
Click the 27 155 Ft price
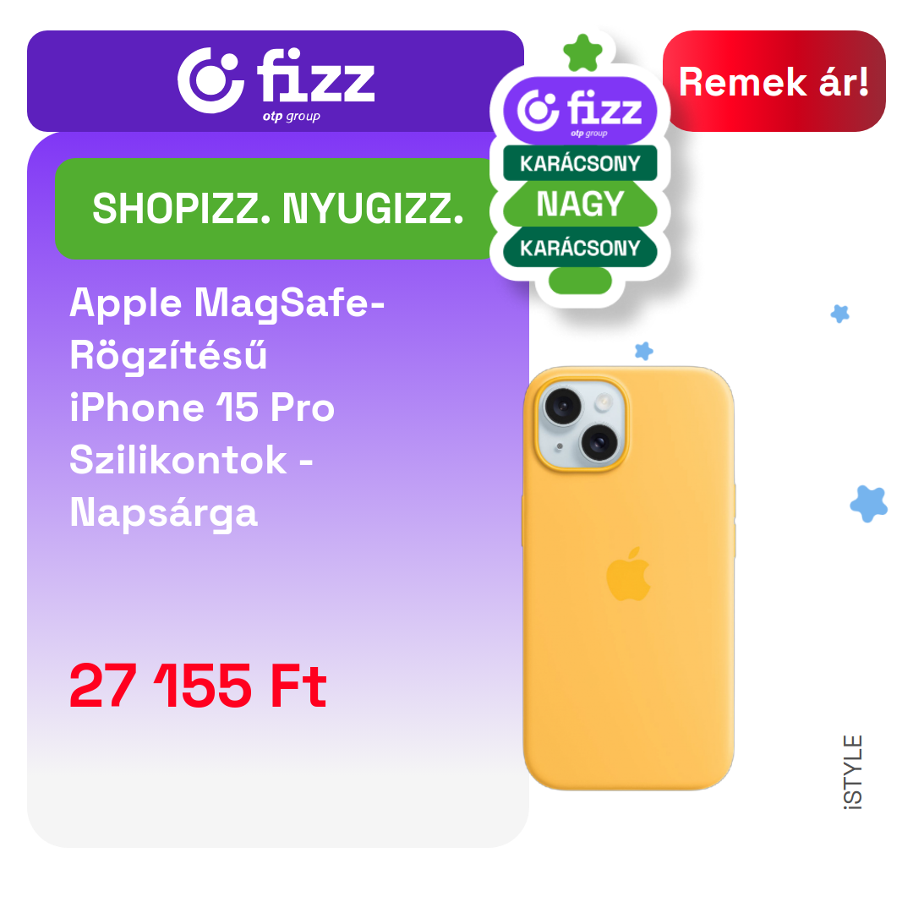click(198, 686)
